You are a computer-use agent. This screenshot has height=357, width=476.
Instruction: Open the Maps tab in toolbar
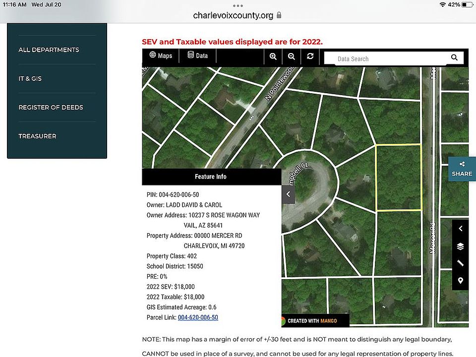tap(161, 56)
